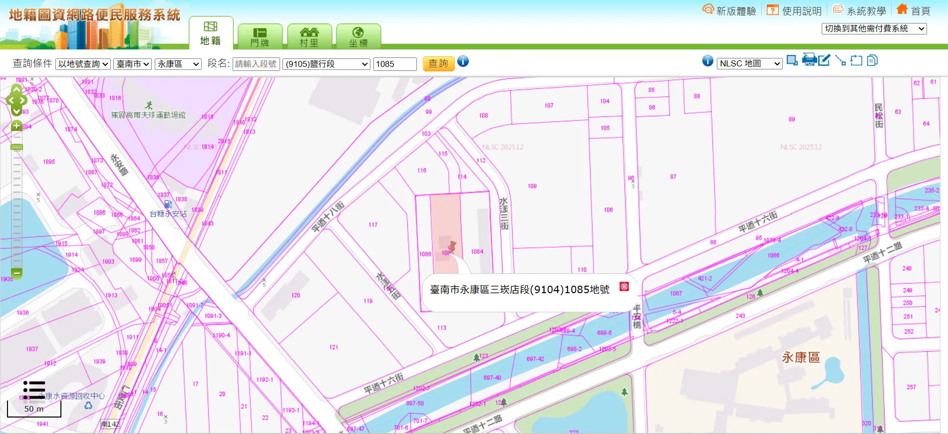Screen dimensions: 948x434
Task: Open the 以地號查詢 query type dropdown
Action: [x=83, y=64]
